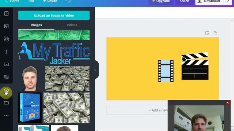Pick the green money banner upload
Image resolution: width=234 pixels, height=131 pixels.
[54, 35]
